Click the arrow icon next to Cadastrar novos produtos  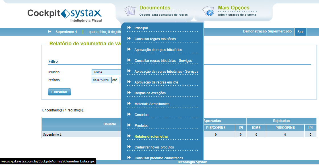tap(129, 147)
